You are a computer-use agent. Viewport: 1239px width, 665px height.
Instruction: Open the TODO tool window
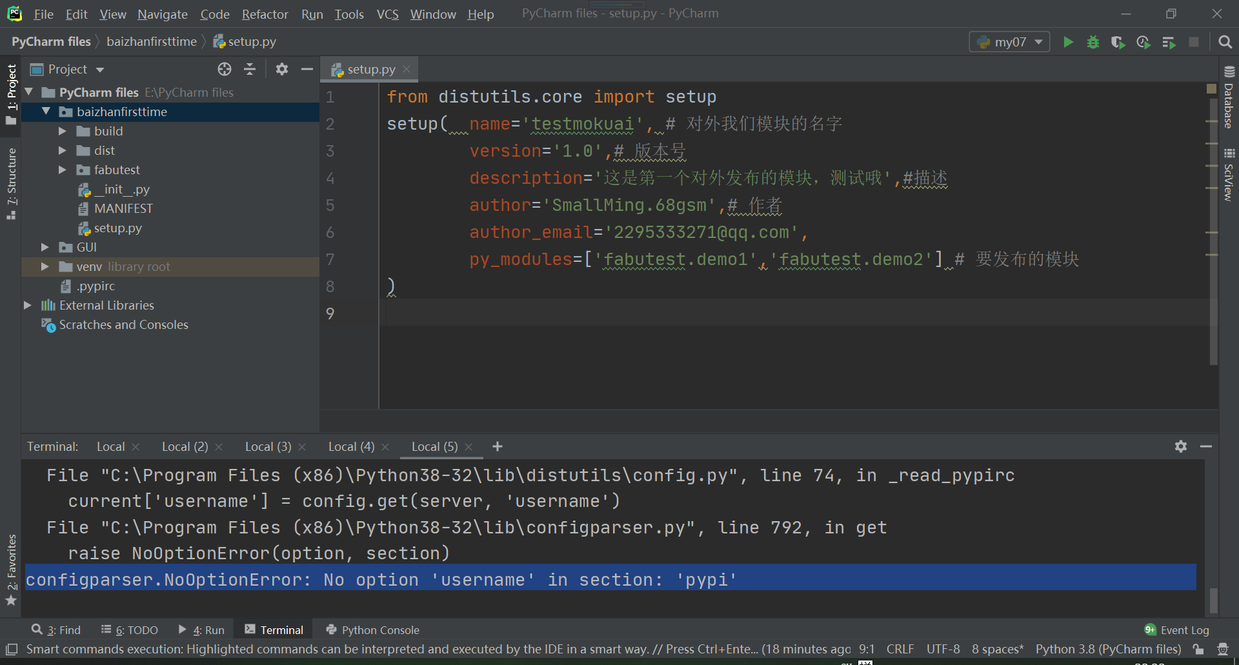pyautogui.click(x=130, y=630)
